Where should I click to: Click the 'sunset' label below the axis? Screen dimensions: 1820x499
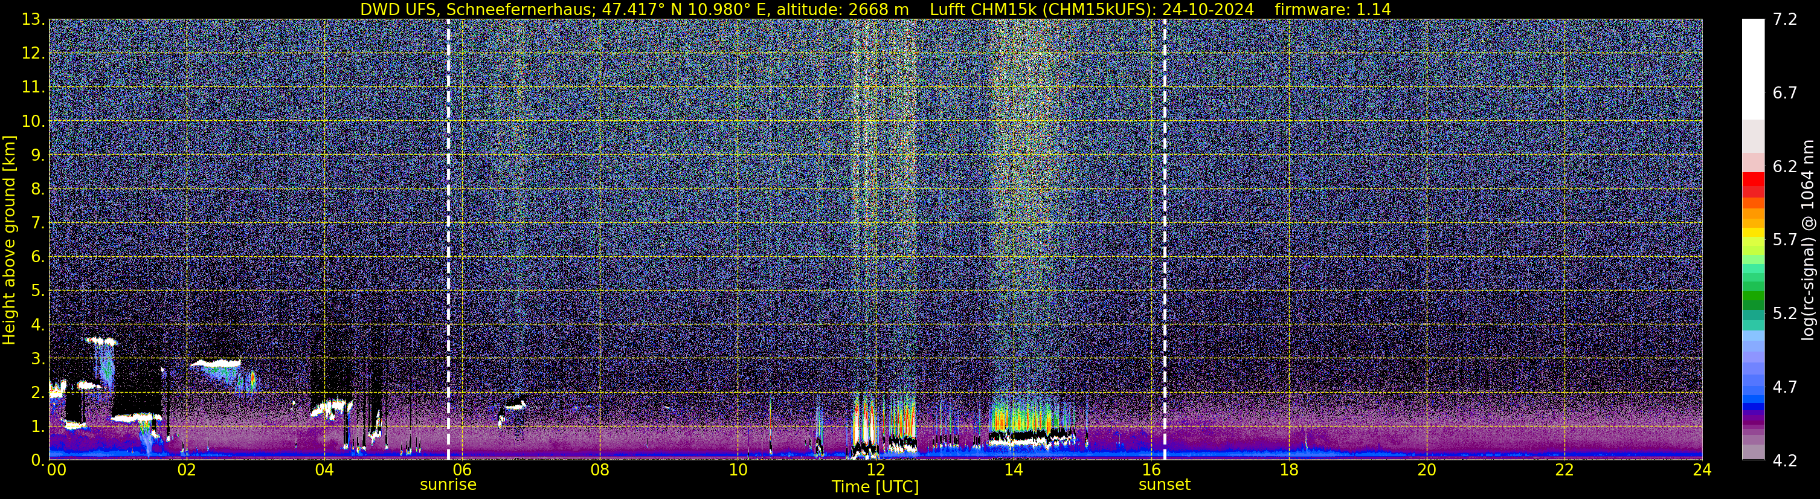point(1165,485)
